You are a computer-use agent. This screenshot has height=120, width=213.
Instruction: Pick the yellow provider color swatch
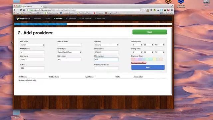[154, 59]
